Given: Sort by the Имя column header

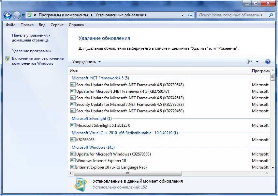Looking at the screenshot, I should (x=159, y=71).
